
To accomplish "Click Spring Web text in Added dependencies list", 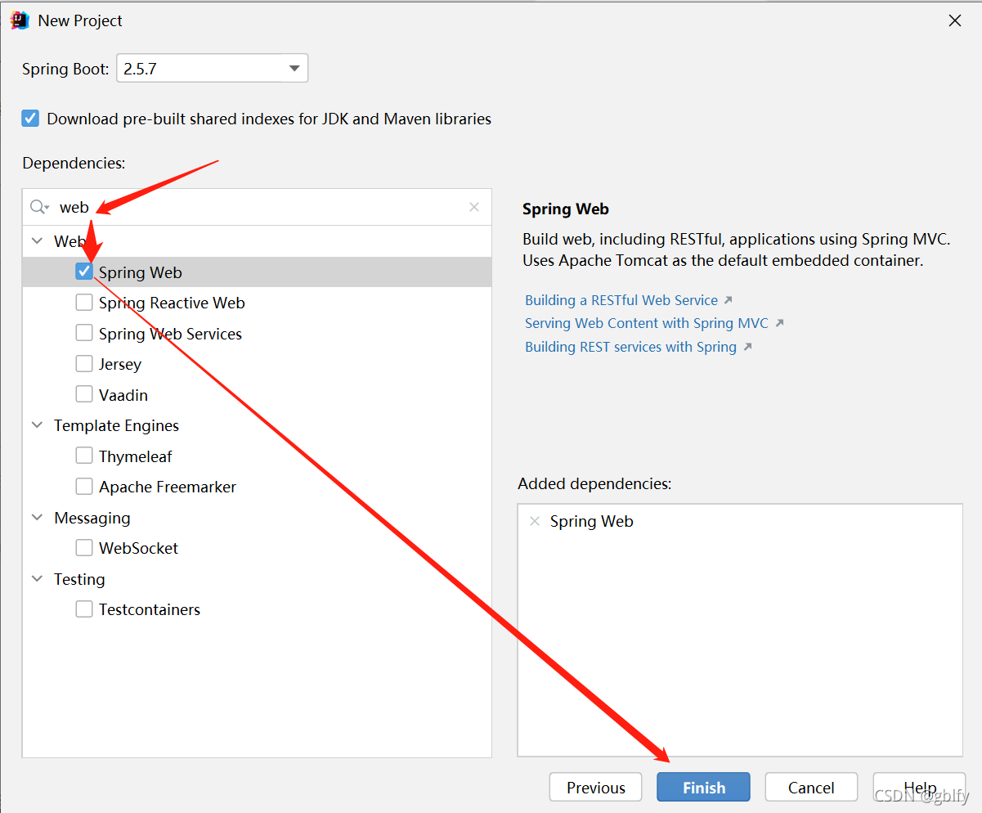I will [592, 521].
